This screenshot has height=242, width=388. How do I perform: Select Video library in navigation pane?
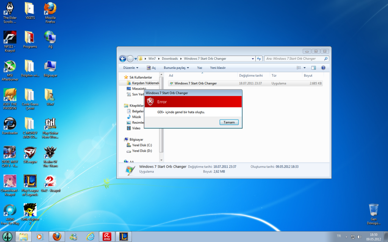134,128
